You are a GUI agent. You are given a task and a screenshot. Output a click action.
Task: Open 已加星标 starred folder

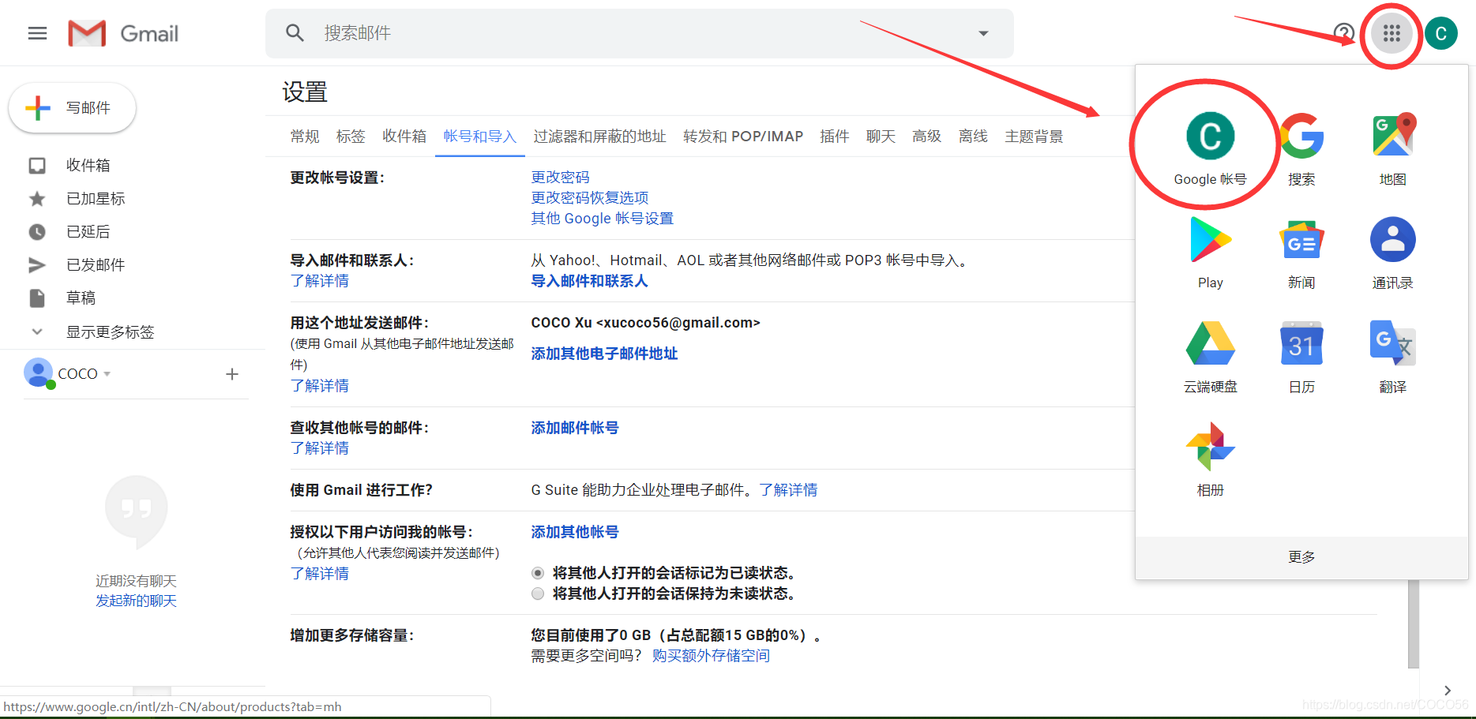tap(95, 198)
